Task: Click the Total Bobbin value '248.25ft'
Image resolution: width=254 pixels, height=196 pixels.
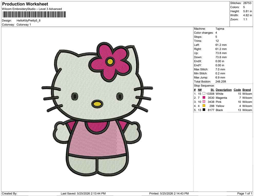Action: tap(221, 82)
